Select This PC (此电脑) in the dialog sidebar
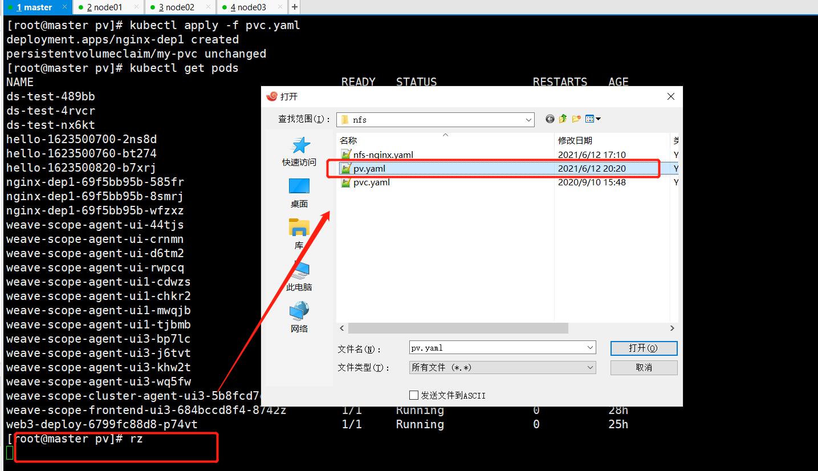Image resolution: width=818 pixels, height=471 pixels. (x=299, y=277)
